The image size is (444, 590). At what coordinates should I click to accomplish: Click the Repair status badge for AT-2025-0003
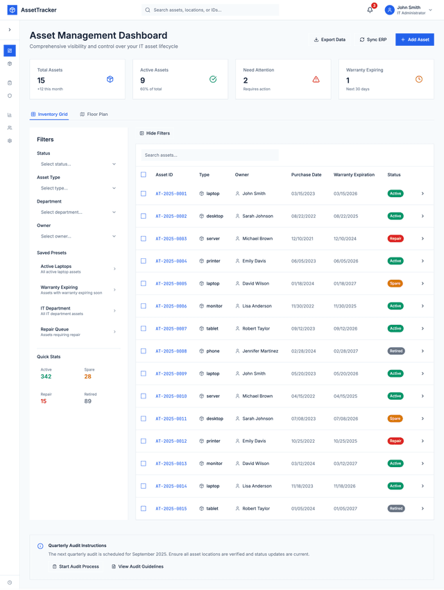coord(395,239)
